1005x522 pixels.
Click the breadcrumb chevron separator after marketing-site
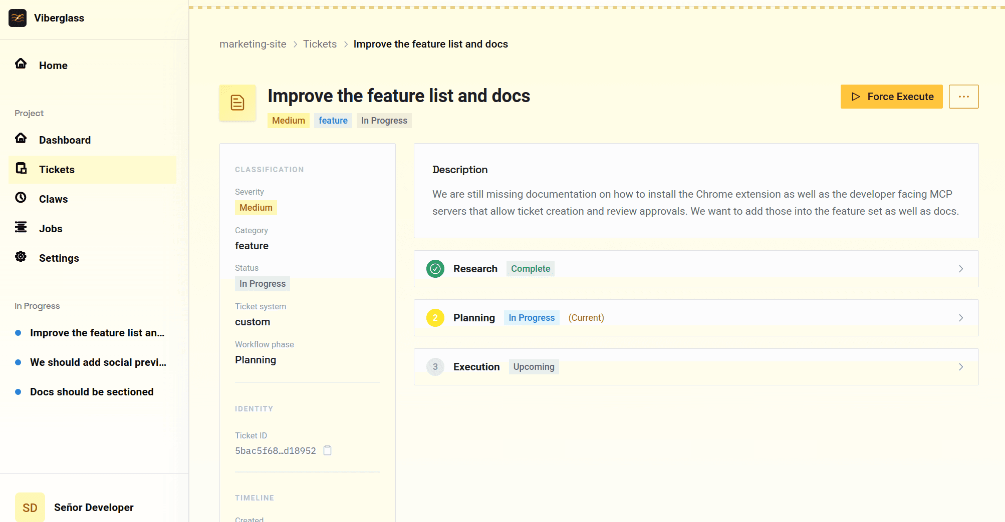[295, 44]
